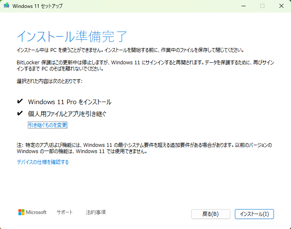Close the Windows 11 セットアップ window

(281, 6)
